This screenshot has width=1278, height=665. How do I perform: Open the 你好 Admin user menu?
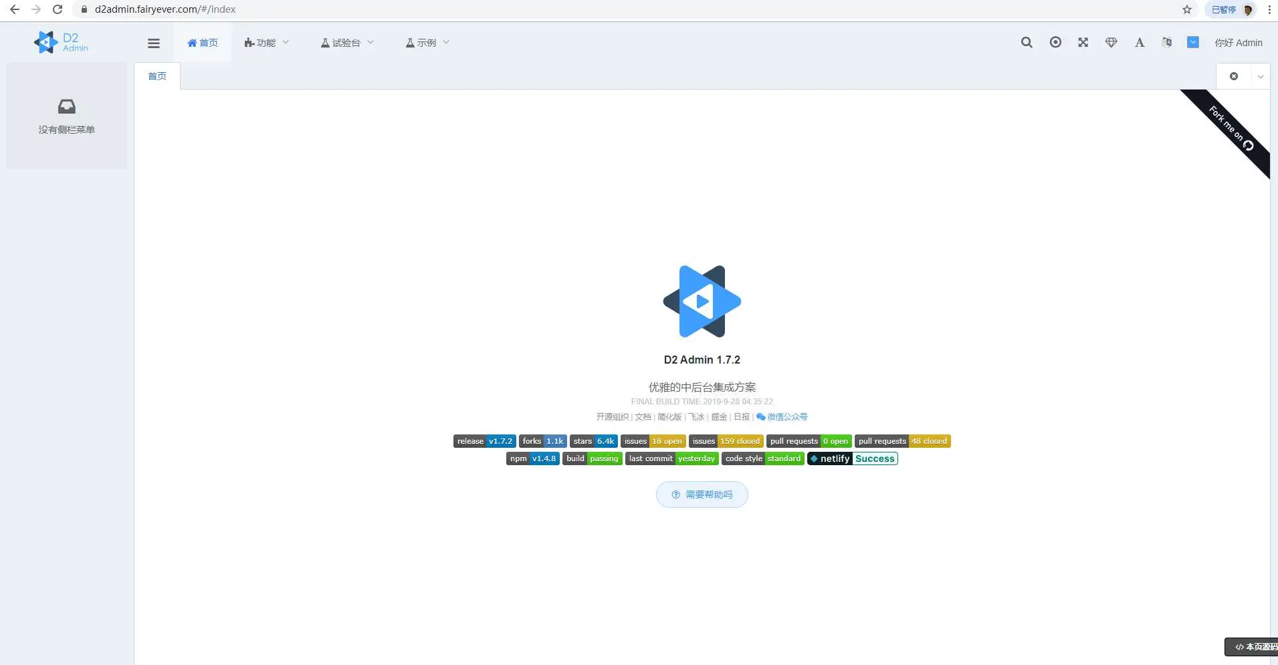(x=1239, y=43)
